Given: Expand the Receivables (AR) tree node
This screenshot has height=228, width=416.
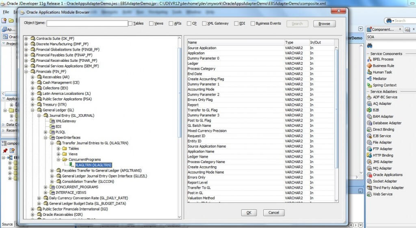Looking at the screenshot, I should (33, 77).
